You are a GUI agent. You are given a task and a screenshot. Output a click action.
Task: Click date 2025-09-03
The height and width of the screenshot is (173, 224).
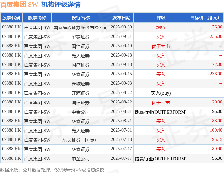(x=121, y=83)
